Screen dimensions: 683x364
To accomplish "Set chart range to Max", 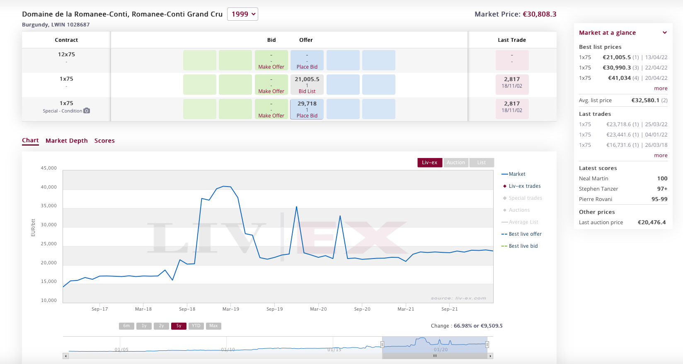I will pyautogui.click(x=213, y=326).
